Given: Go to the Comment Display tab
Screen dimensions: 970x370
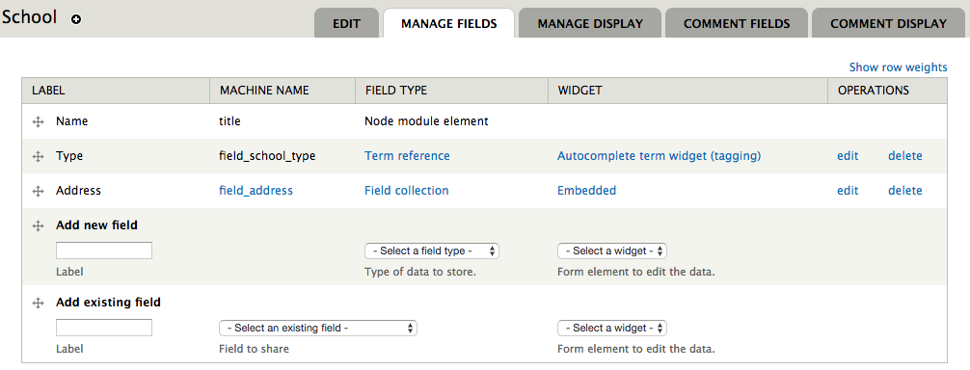Looking at the screenshot, I should point(888,23).
